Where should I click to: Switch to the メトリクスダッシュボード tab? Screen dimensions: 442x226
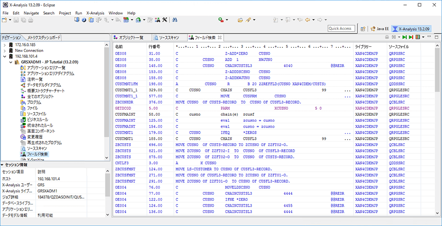pos(43,37)
